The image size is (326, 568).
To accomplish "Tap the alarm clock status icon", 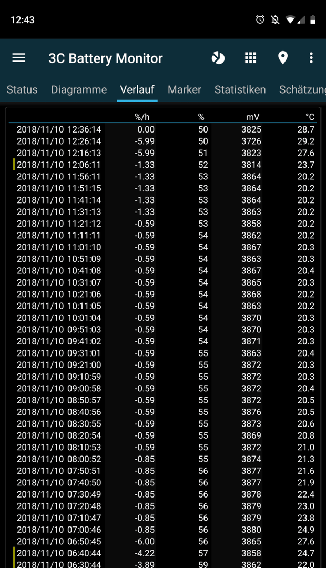I will [x=260, y=19].
